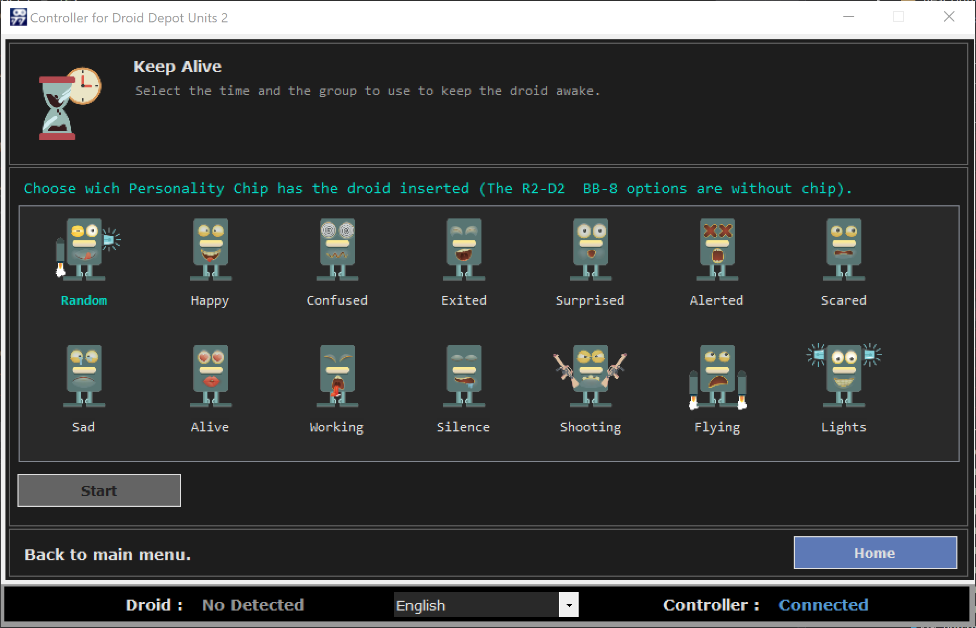Select the Sad crying droid icon

[x=84, y=376]
